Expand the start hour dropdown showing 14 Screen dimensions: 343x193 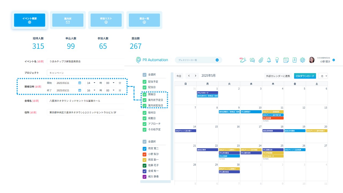(91, 83)
